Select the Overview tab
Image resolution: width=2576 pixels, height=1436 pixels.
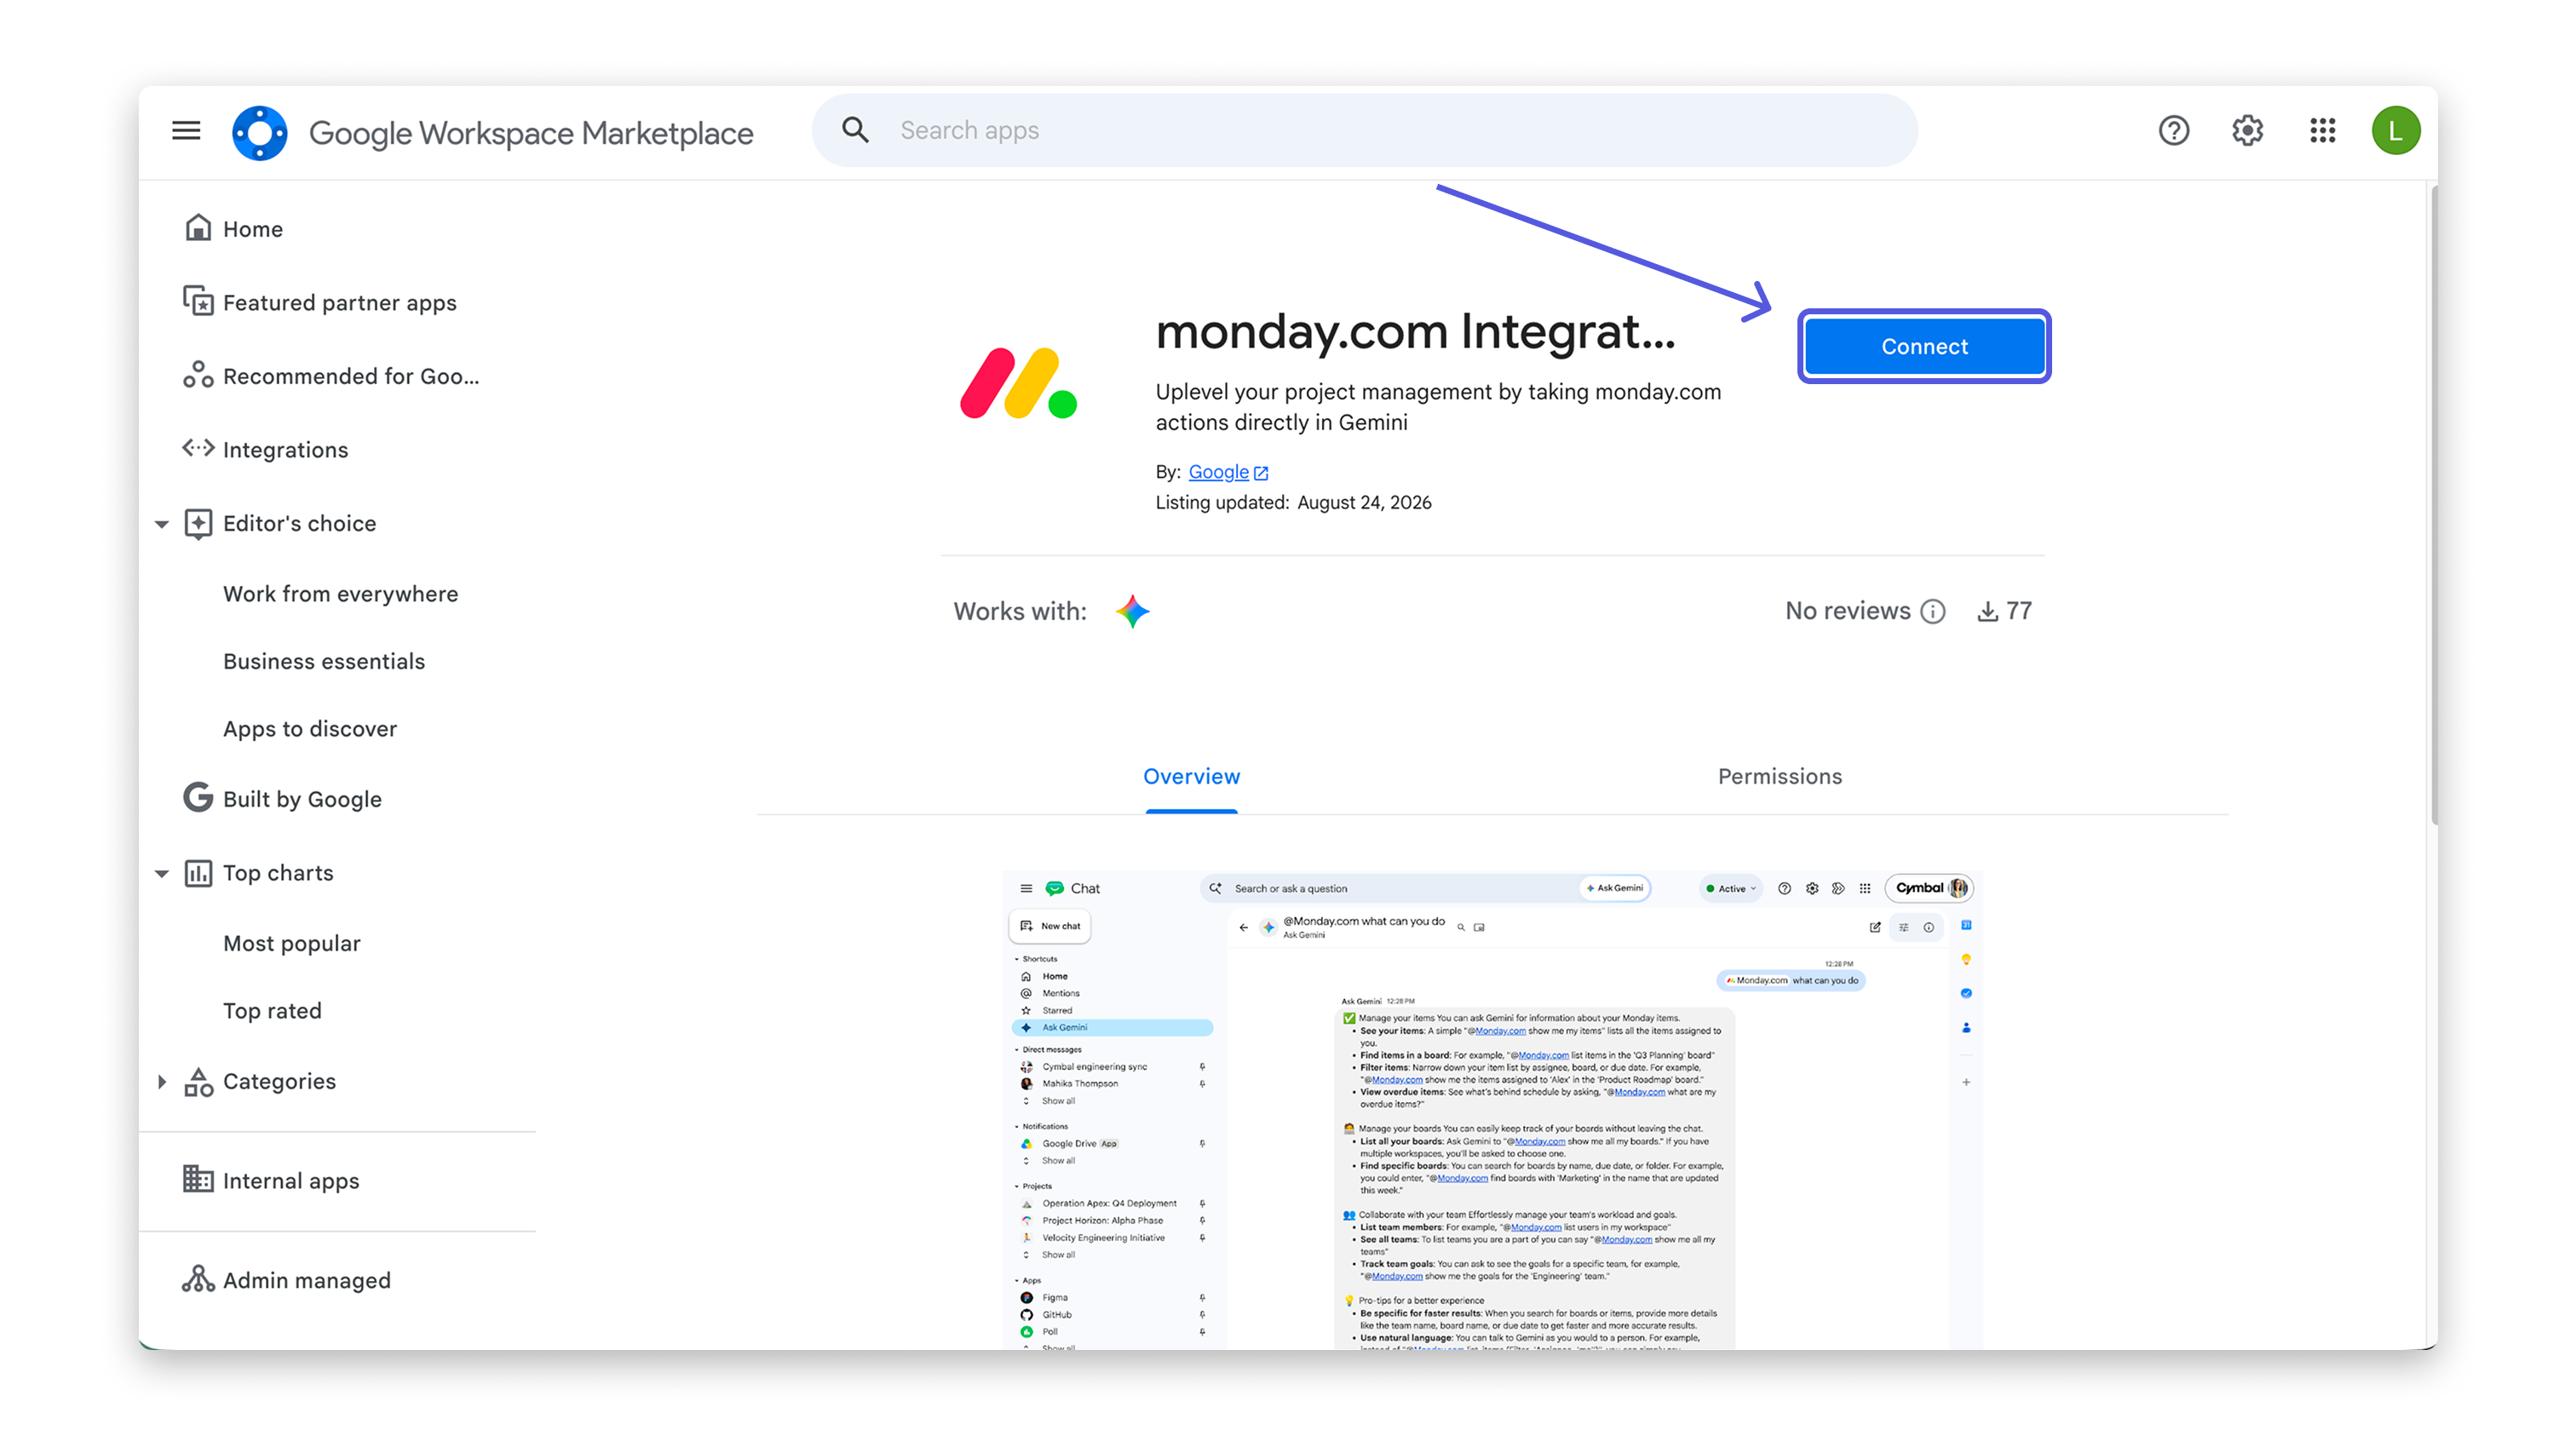[x=1191, y=776]
